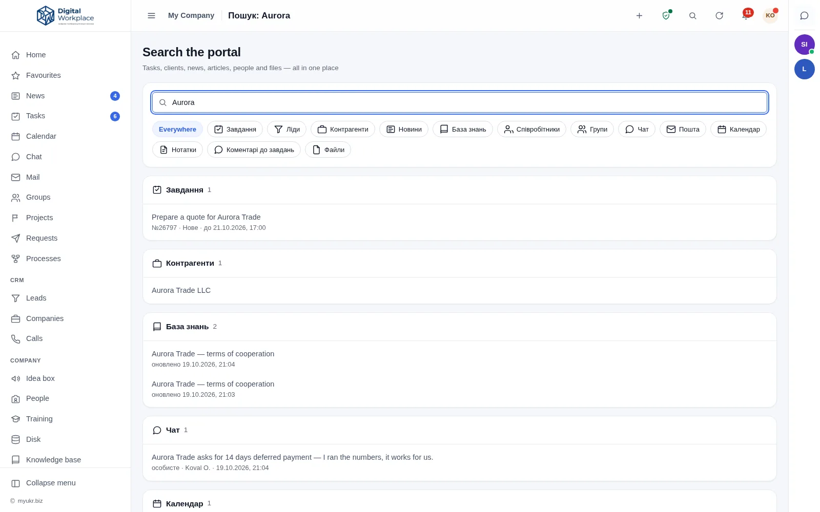Screen dimensions: 820x512
Task: Click the magnifier search icon in header
Action: click(x=692, y=16)
